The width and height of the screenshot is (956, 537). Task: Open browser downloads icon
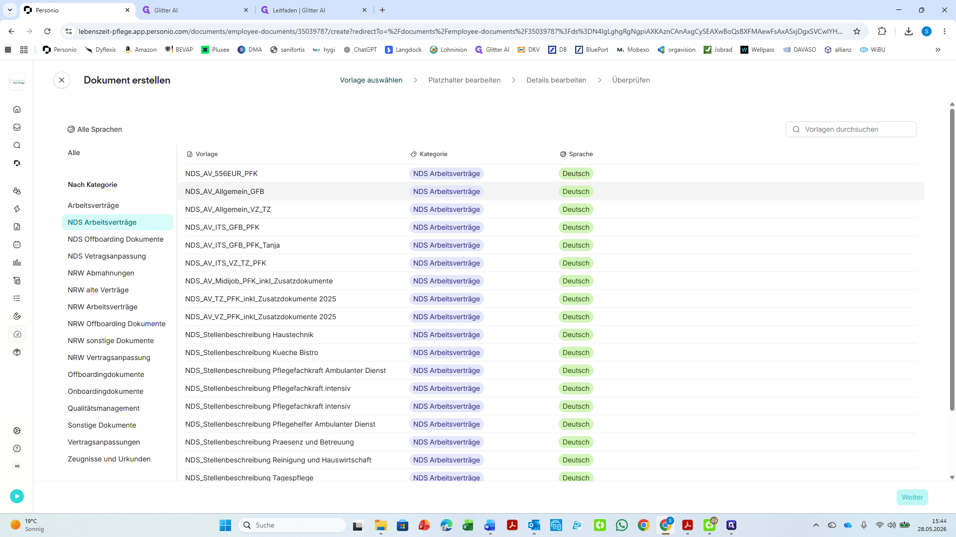[x=909, y=31]
